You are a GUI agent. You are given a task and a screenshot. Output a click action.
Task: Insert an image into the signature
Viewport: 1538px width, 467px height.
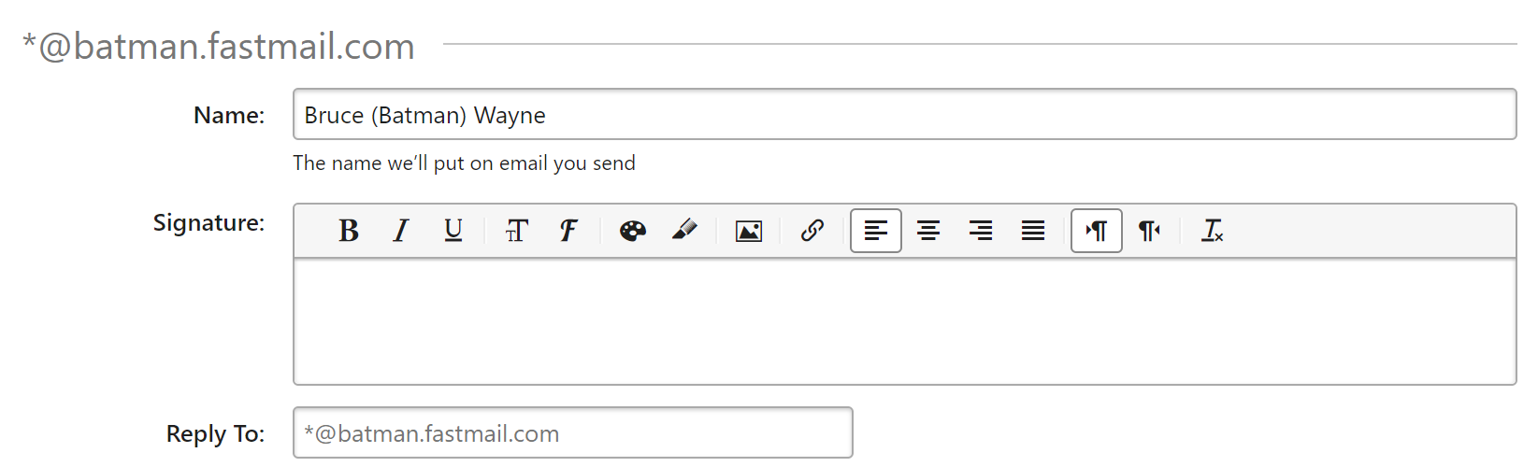click(x=749, y=231)
